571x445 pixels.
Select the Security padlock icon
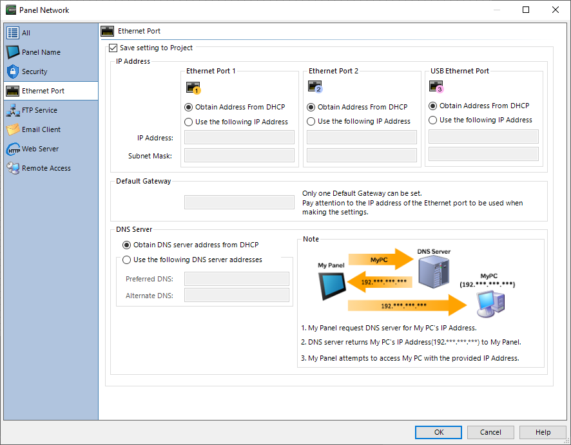point(13,71)
